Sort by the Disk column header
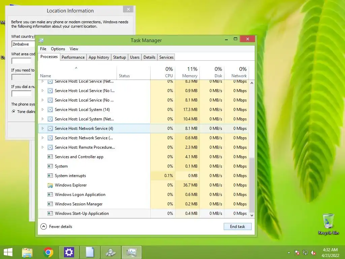Screen dimensions: 345x259 click(x=212, y=73)
